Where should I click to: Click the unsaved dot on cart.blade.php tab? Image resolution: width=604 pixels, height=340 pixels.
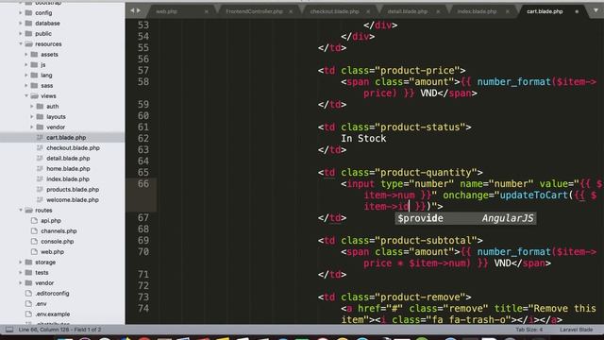pyautogui.click(x=577, y=11)
